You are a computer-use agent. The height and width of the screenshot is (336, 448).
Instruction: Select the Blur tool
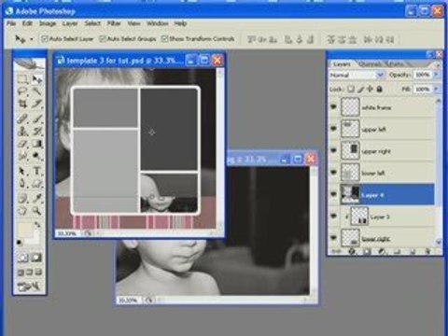pyautogui.click(x=22, y=156)
